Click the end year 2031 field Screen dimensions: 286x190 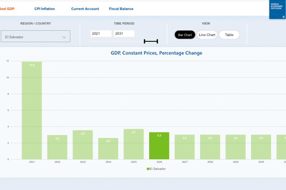tap(124, 34)
